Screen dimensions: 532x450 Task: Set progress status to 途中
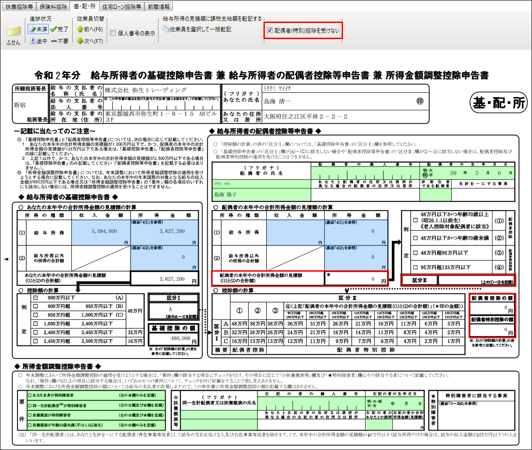click(x=38, y=41)
